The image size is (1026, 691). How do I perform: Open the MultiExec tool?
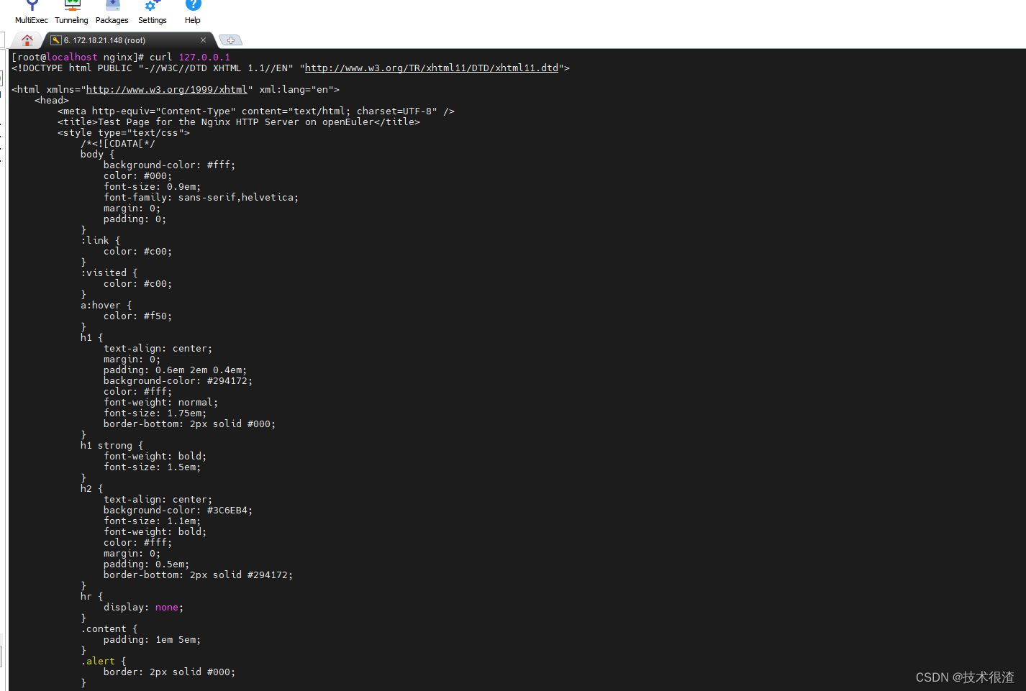[32, 13]
